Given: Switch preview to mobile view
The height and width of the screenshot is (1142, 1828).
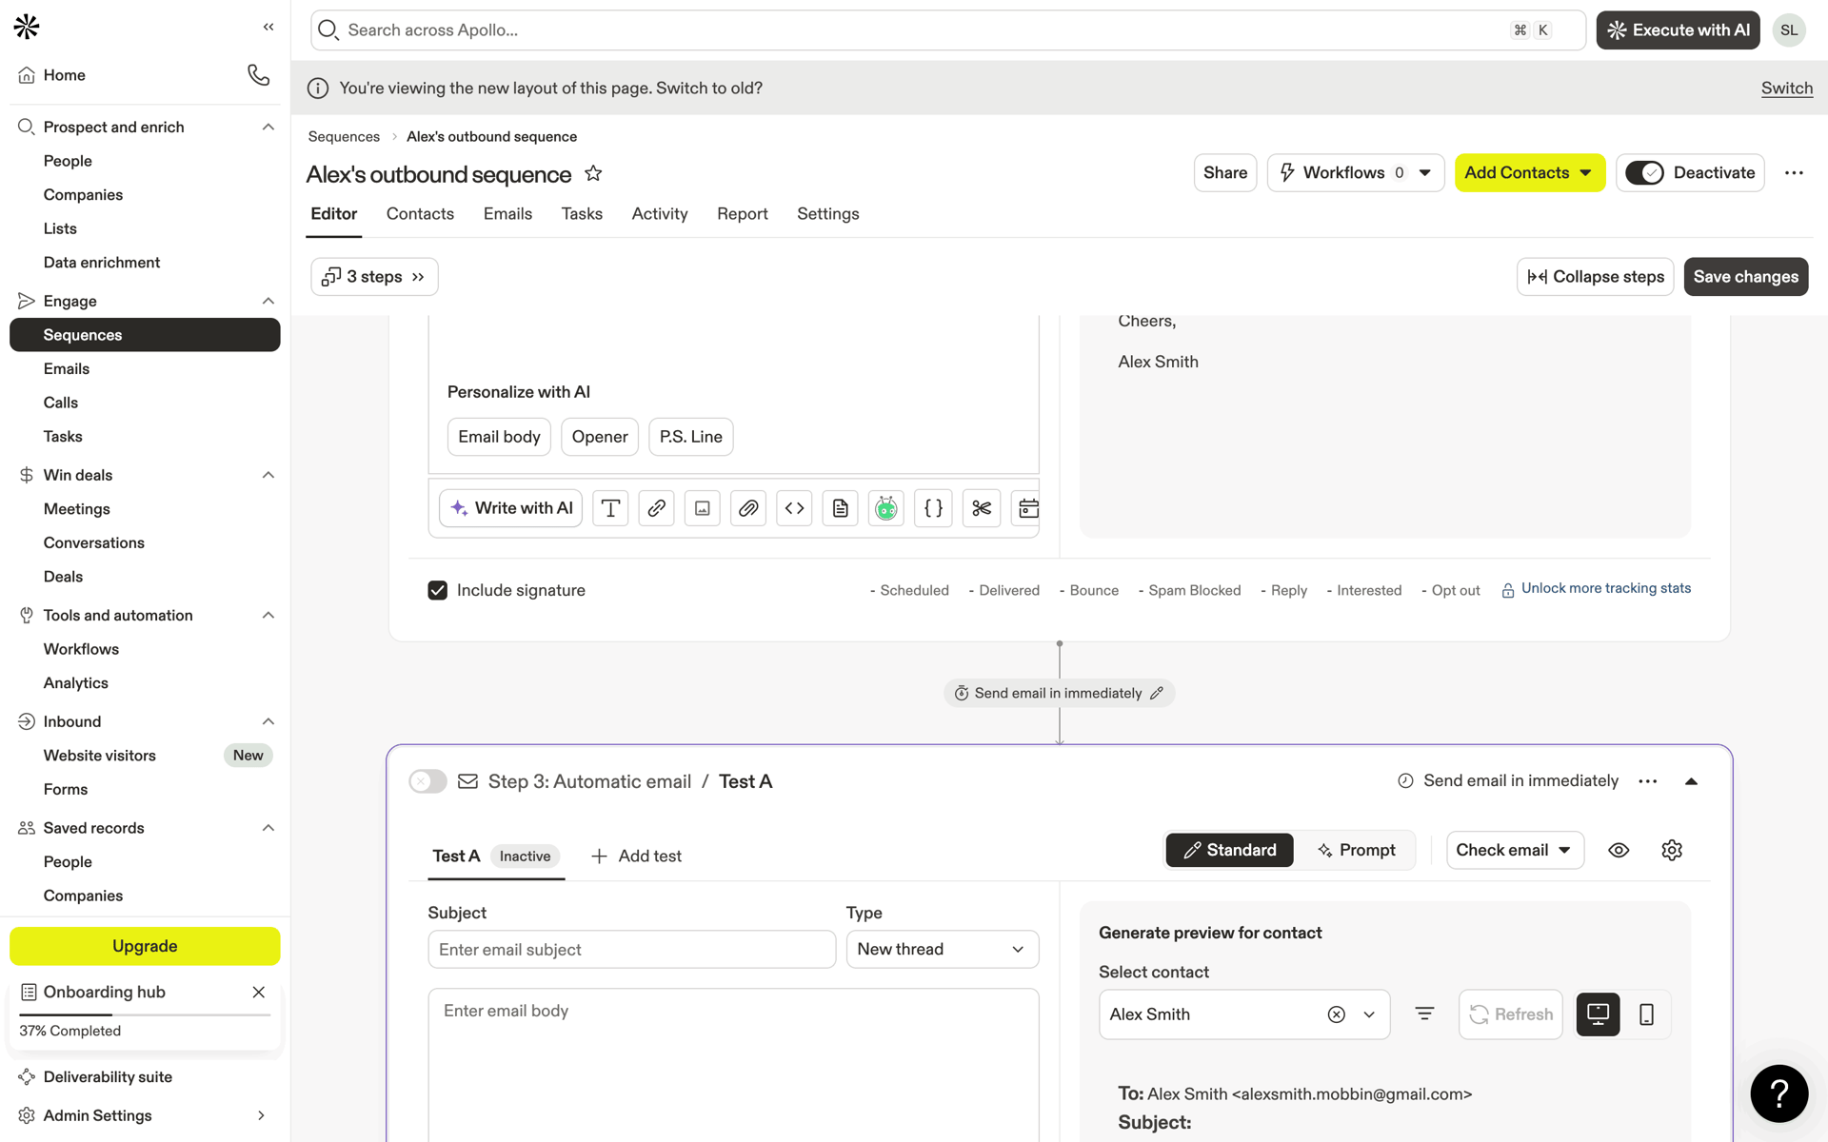Looking at the screenshot, I should (1646, 1014).
